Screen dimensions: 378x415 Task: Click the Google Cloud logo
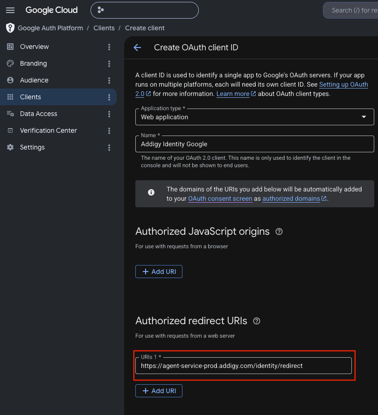pyautogui.click(x=51, y=10)
